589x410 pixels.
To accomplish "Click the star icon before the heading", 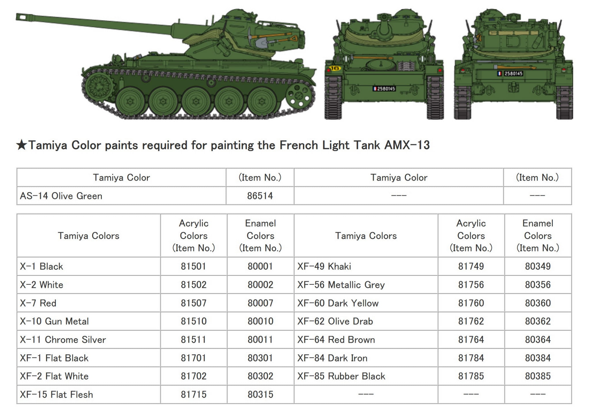I will (21, 145).
